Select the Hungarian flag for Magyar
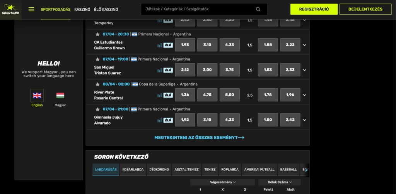The width and height of the screenshot is (396, 194). point(60,96)
